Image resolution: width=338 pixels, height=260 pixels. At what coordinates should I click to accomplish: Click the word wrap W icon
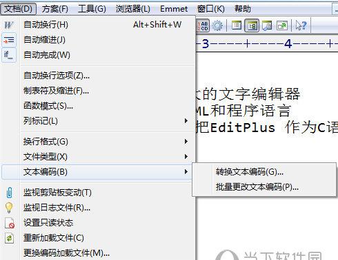point(9,25)
